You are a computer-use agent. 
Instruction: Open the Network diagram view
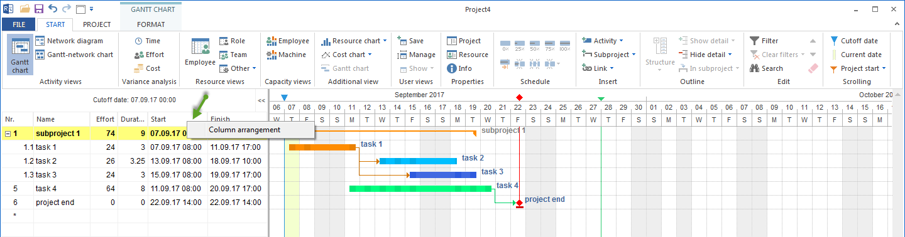pos(69,41)
